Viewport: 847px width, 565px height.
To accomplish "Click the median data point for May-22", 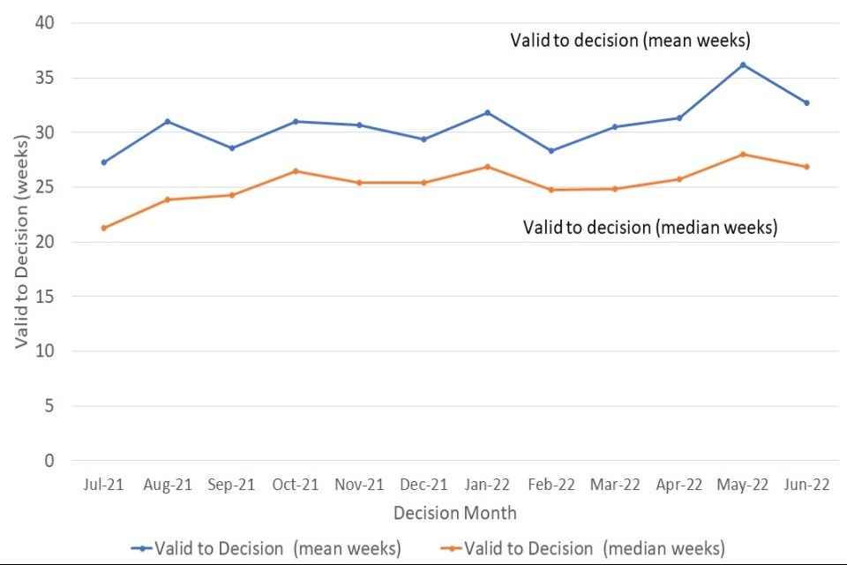I will click(x=743, y=154).
